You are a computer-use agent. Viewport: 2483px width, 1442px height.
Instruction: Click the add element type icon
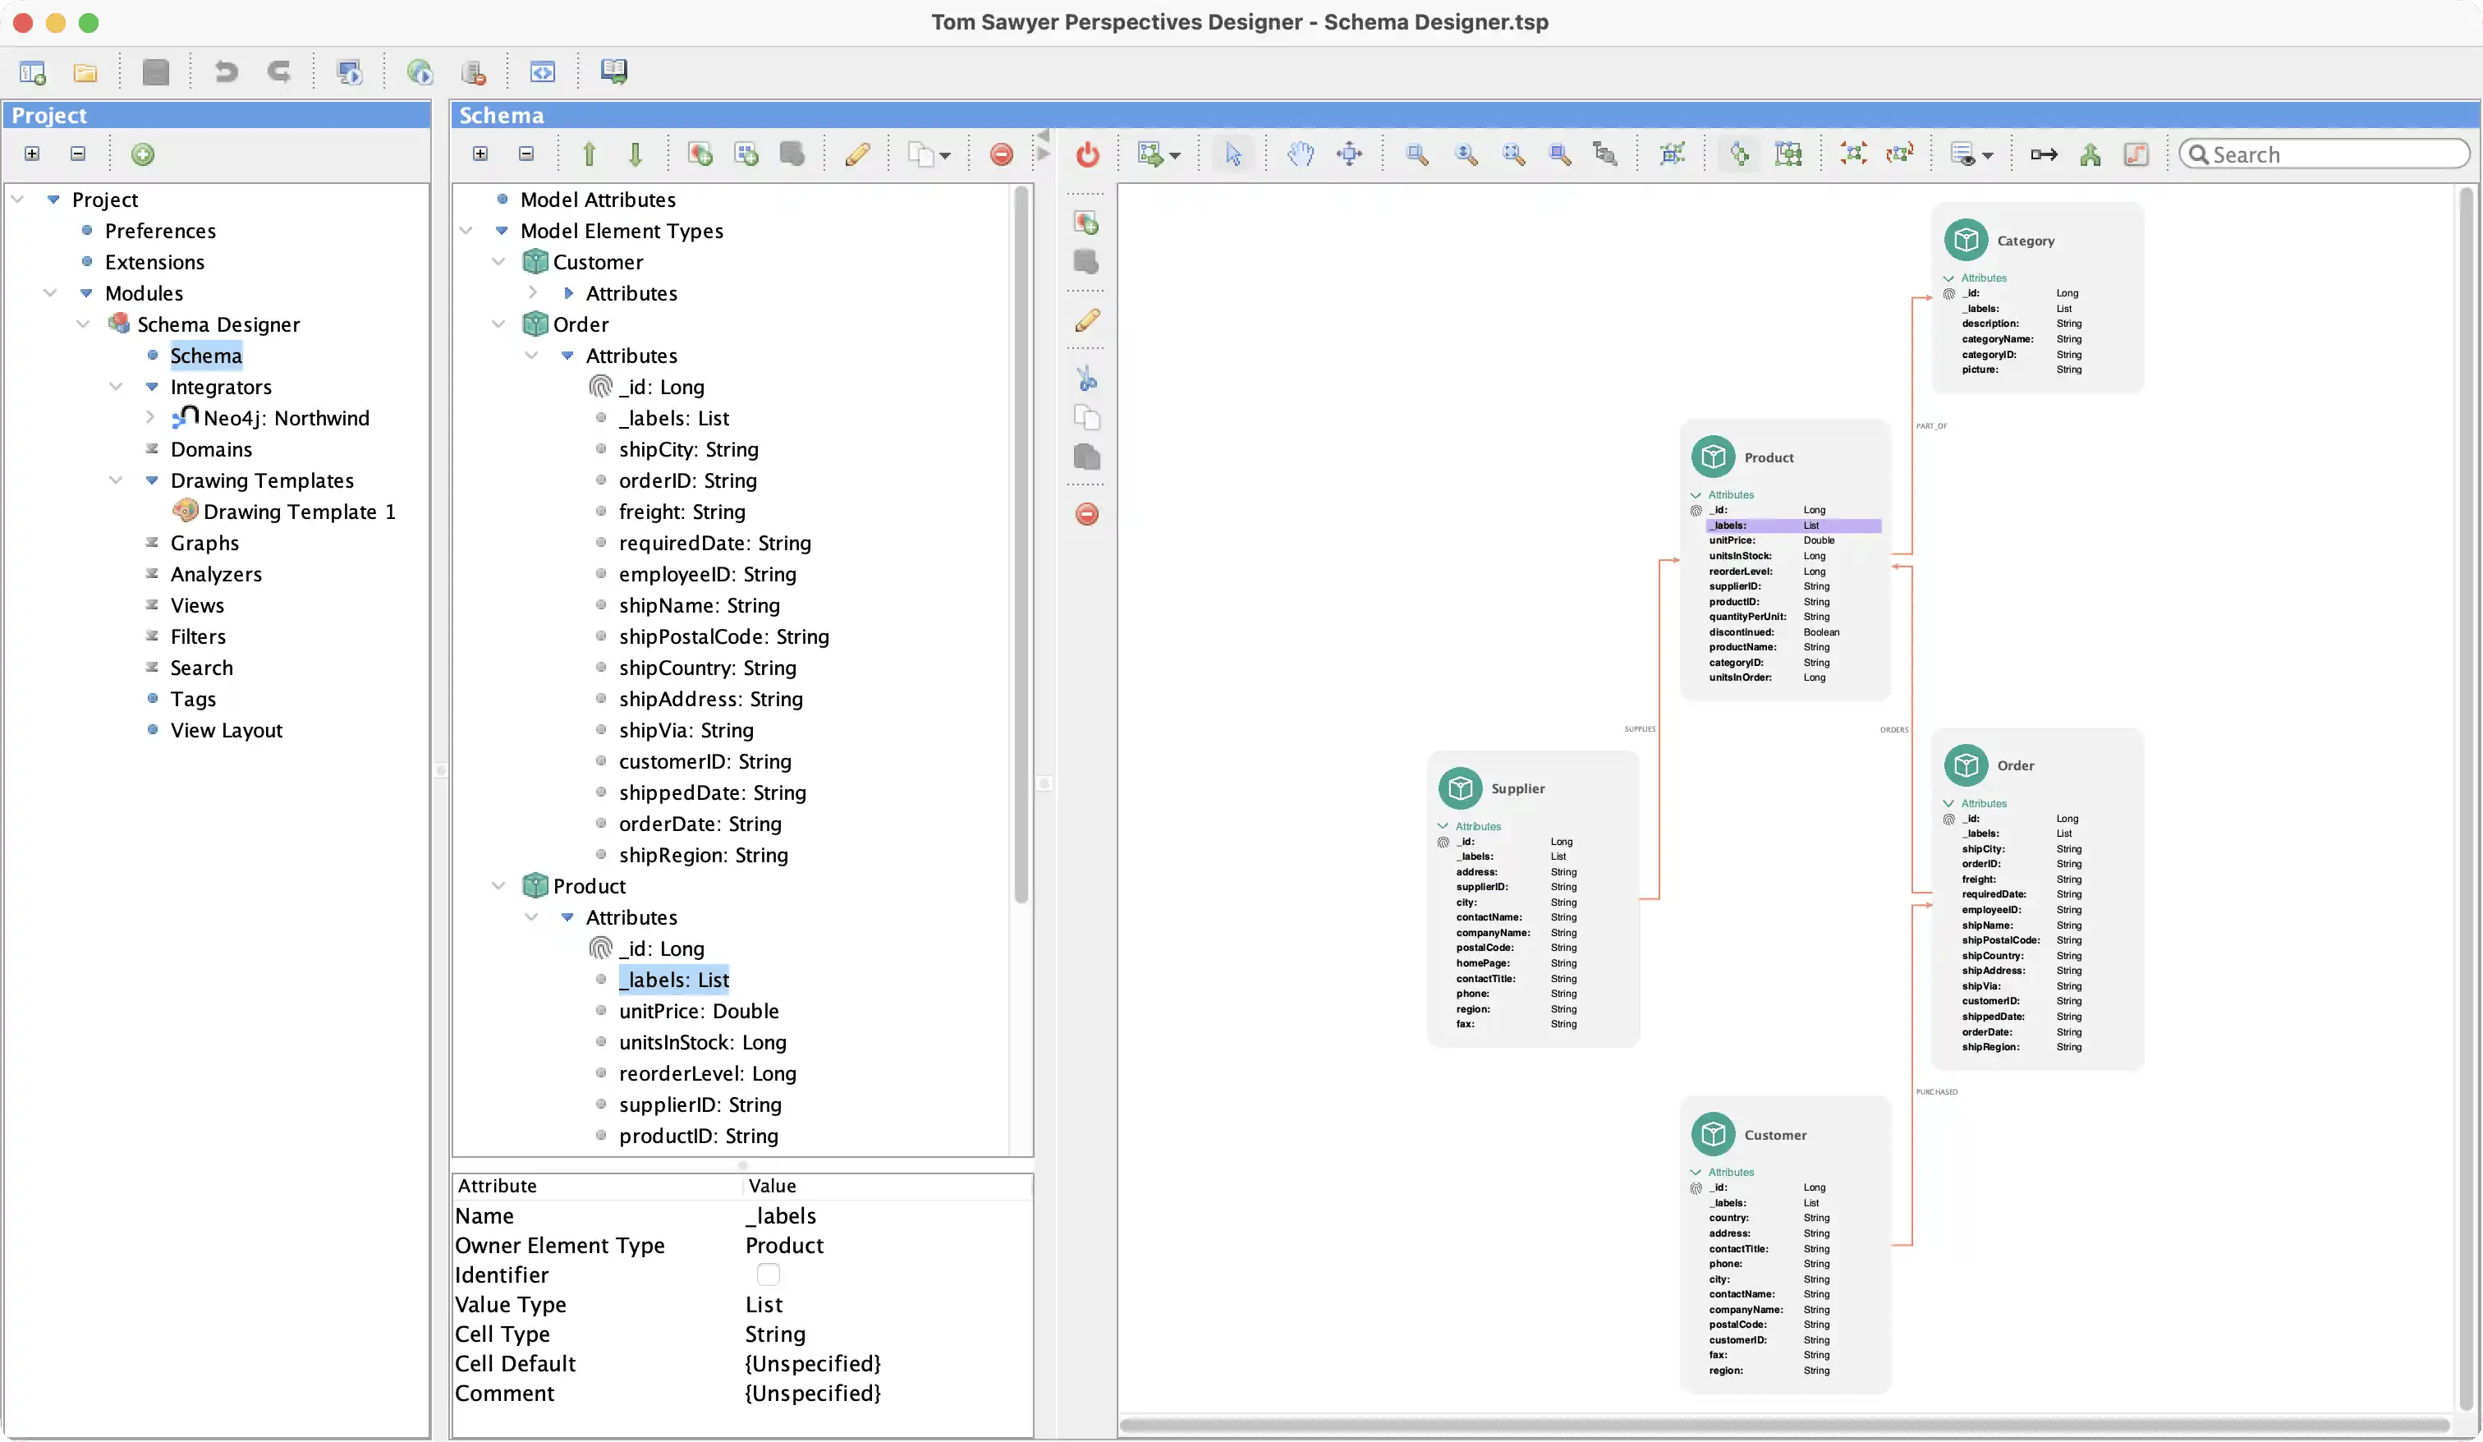tap(700, 154)
